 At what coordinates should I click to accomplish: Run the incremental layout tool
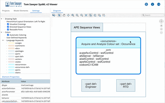(x=104, y=15)
